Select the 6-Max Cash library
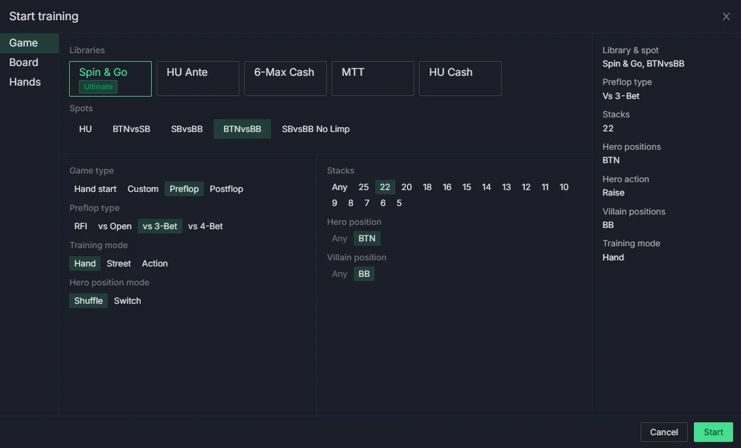This screenshot has width=741, height=448. 285,78
